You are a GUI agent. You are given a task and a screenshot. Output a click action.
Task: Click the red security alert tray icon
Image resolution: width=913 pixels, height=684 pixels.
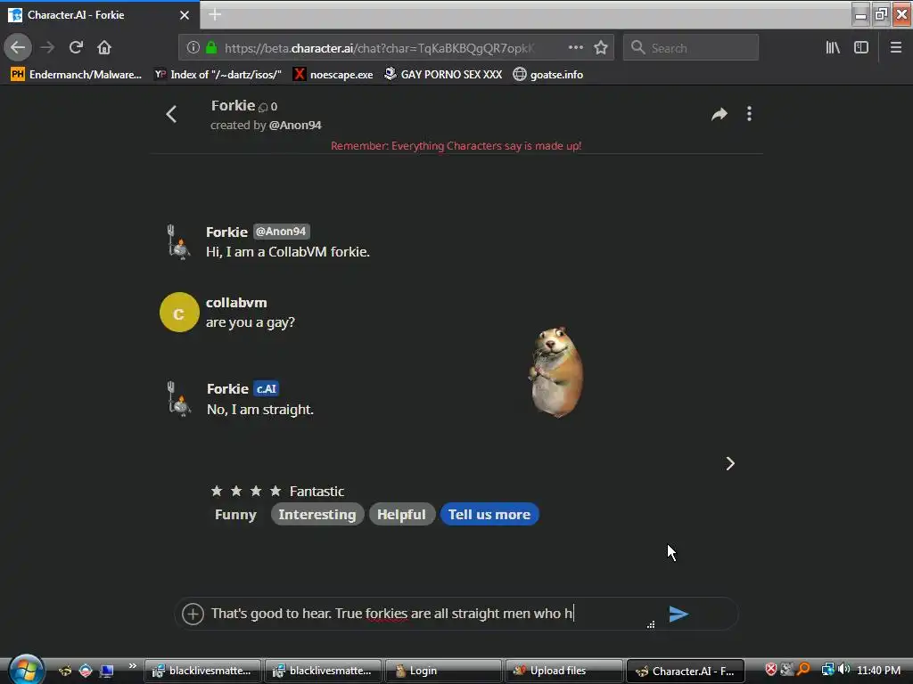point(771,670)
